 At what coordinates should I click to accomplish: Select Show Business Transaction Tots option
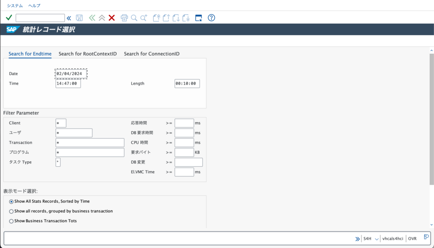point(11,221)
